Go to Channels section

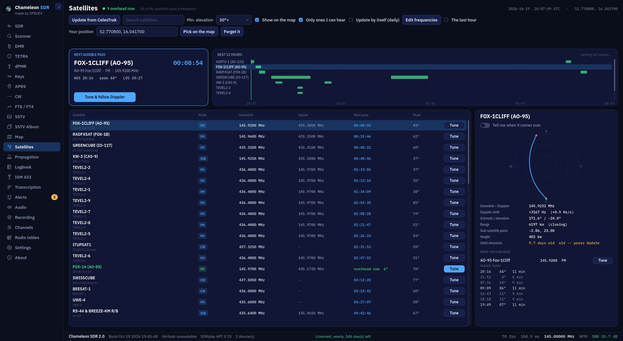32,227
